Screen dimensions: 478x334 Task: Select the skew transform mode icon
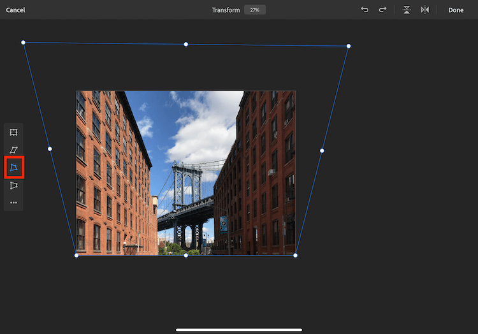pyautogui.click(x=13, y=150)
